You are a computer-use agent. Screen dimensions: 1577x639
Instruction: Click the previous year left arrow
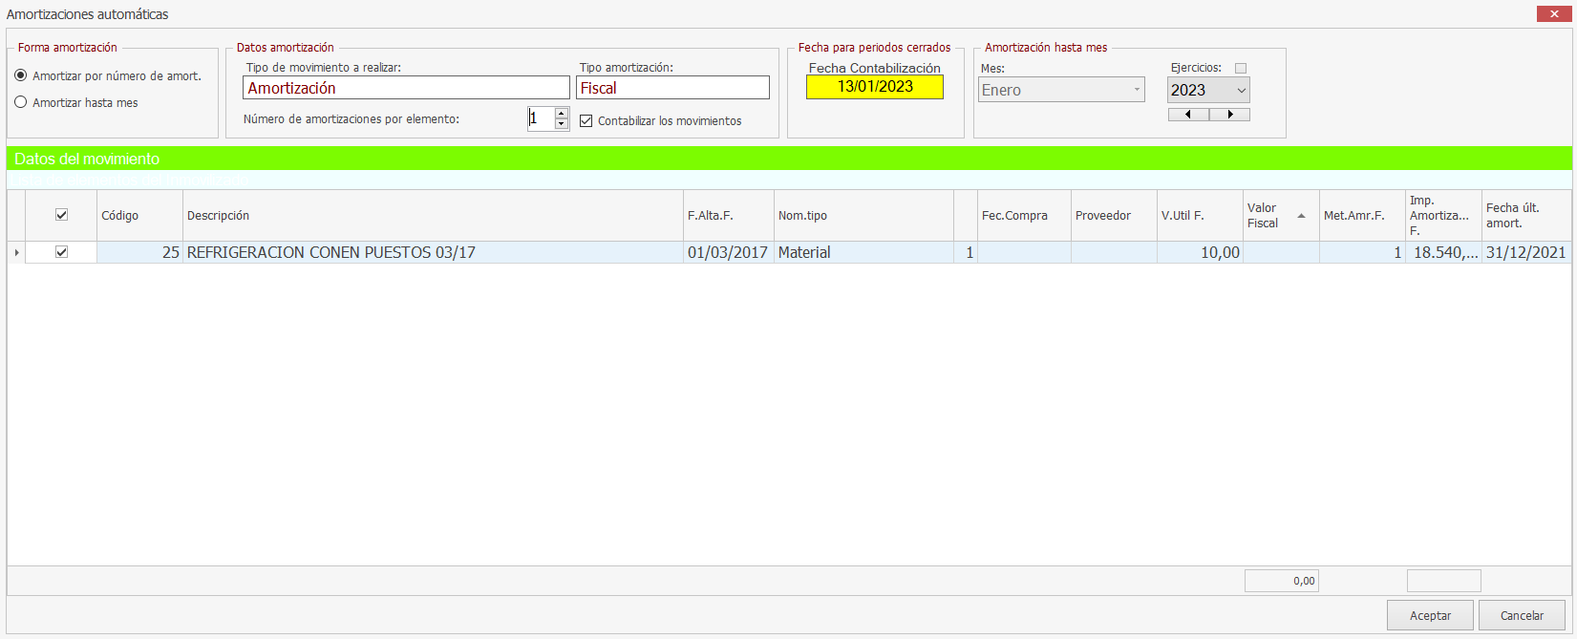click(1188, 115)
